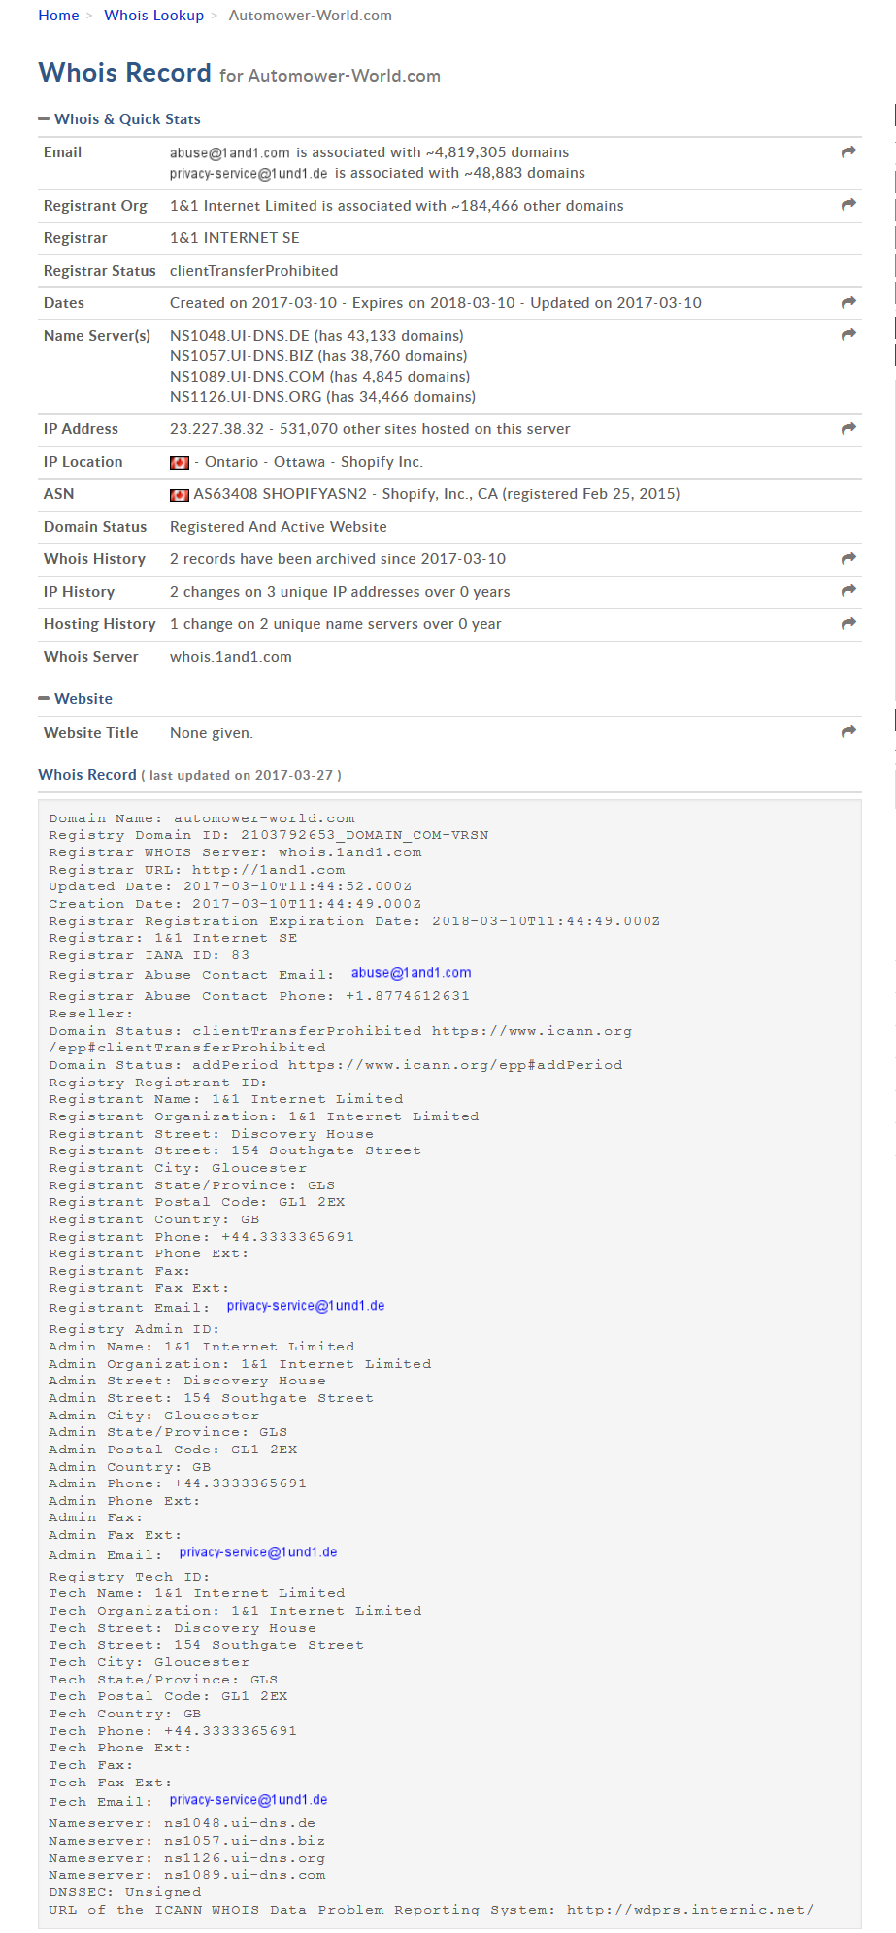
Task: Click the DNSSEC: Unsigned line
Action: coord(125,1892)
